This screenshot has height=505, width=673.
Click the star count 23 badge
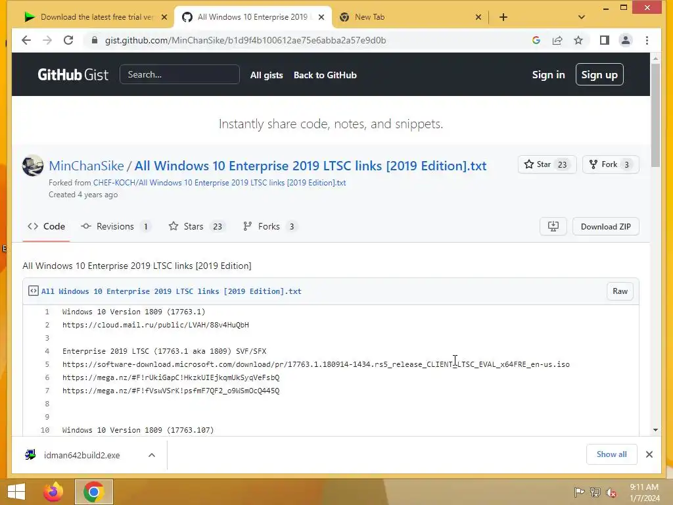tap(563, 164)
